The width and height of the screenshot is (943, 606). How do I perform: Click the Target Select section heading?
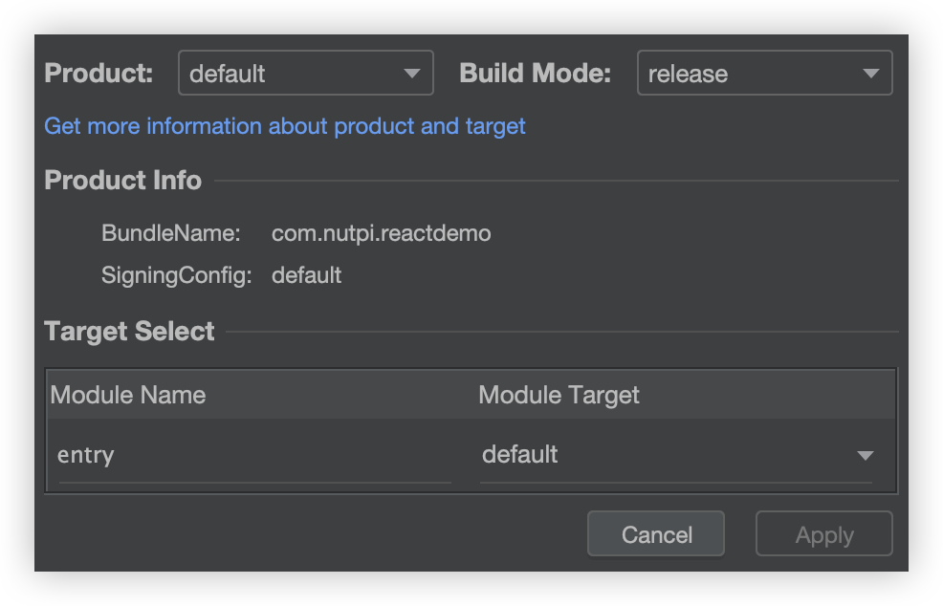point(130,332)
